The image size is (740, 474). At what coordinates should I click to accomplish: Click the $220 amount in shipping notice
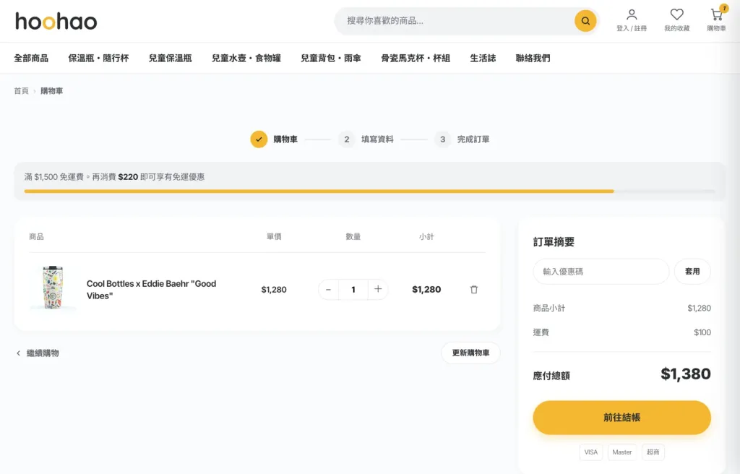(x=128, y=177)
